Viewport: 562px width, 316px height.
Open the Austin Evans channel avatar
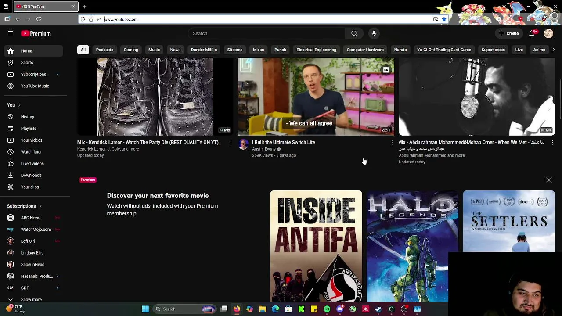click(x=243, y=144)
